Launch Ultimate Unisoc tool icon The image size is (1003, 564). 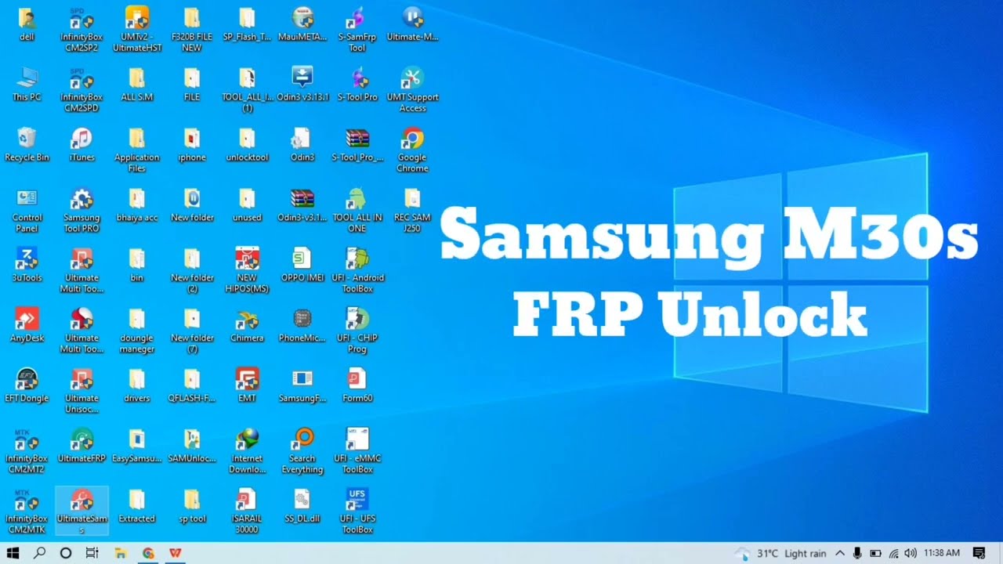click(x=81, y=391)
